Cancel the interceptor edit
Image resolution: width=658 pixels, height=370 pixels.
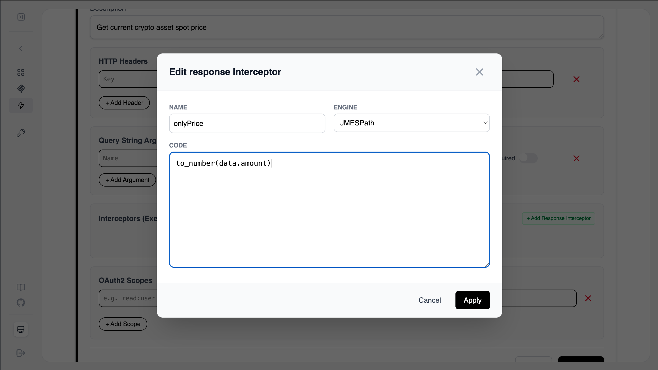pos(429,300)
